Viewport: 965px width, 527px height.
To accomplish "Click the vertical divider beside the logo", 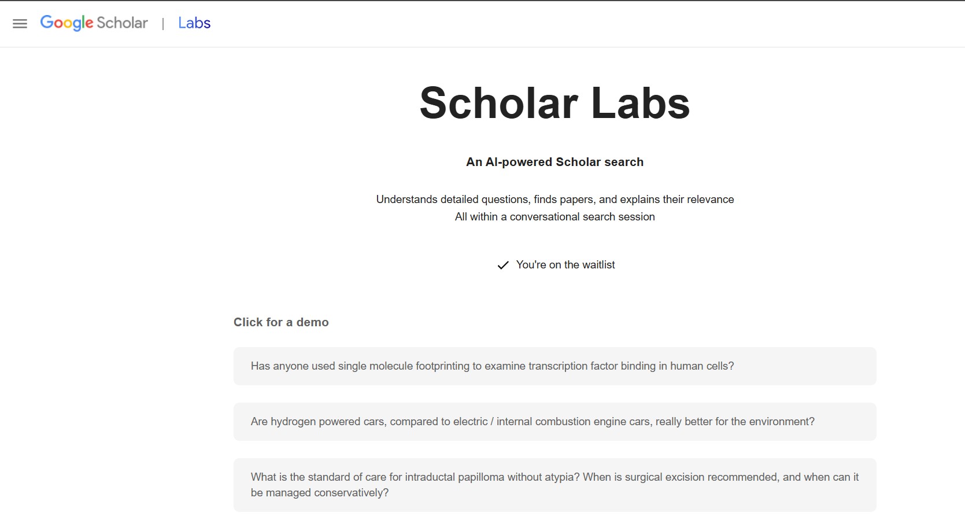I will (x=163, y=23).
